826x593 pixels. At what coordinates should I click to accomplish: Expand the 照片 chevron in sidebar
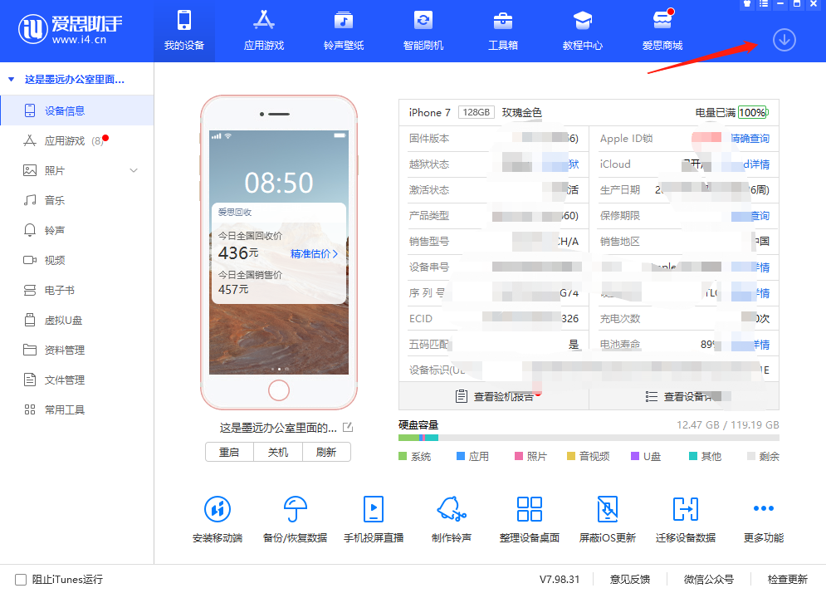(134, 171)
